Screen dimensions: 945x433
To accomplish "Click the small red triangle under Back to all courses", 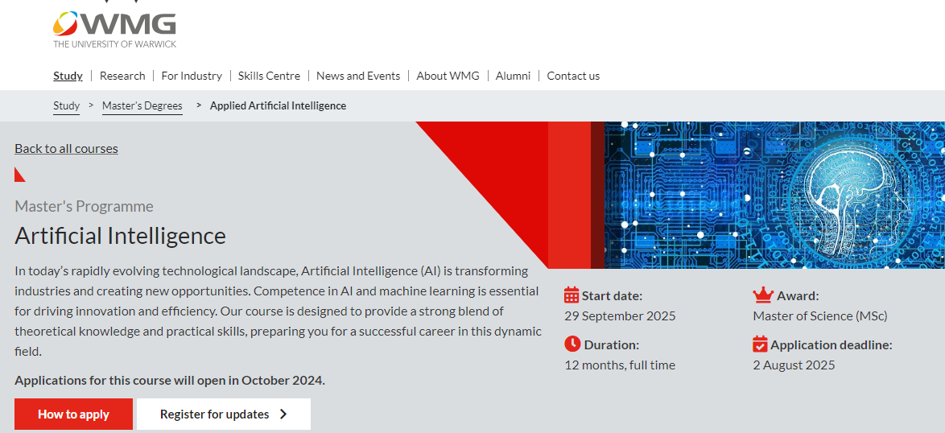I will pyautogui.click(x=20, y=174).
